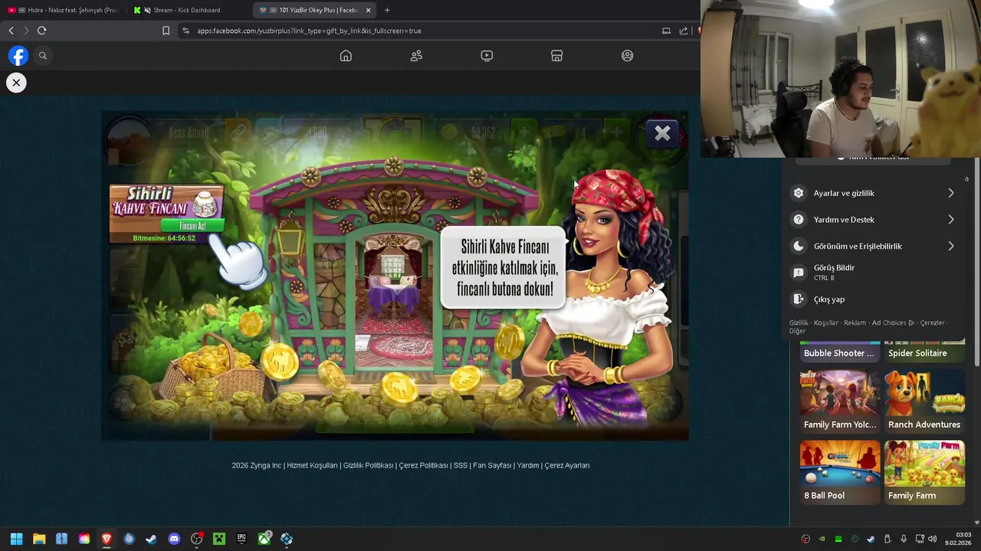The width and height of the screenshot is (981, 551).
Task: Close the 101 YüzBir Okey Plus tab
Action: pos(369,10)
